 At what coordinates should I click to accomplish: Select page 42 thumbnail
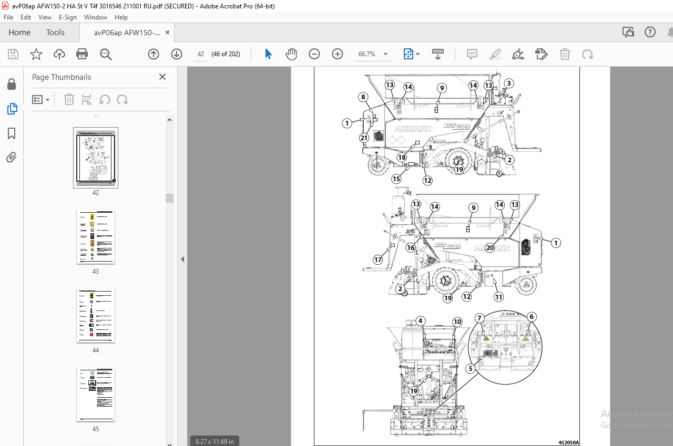click(96, 158)
